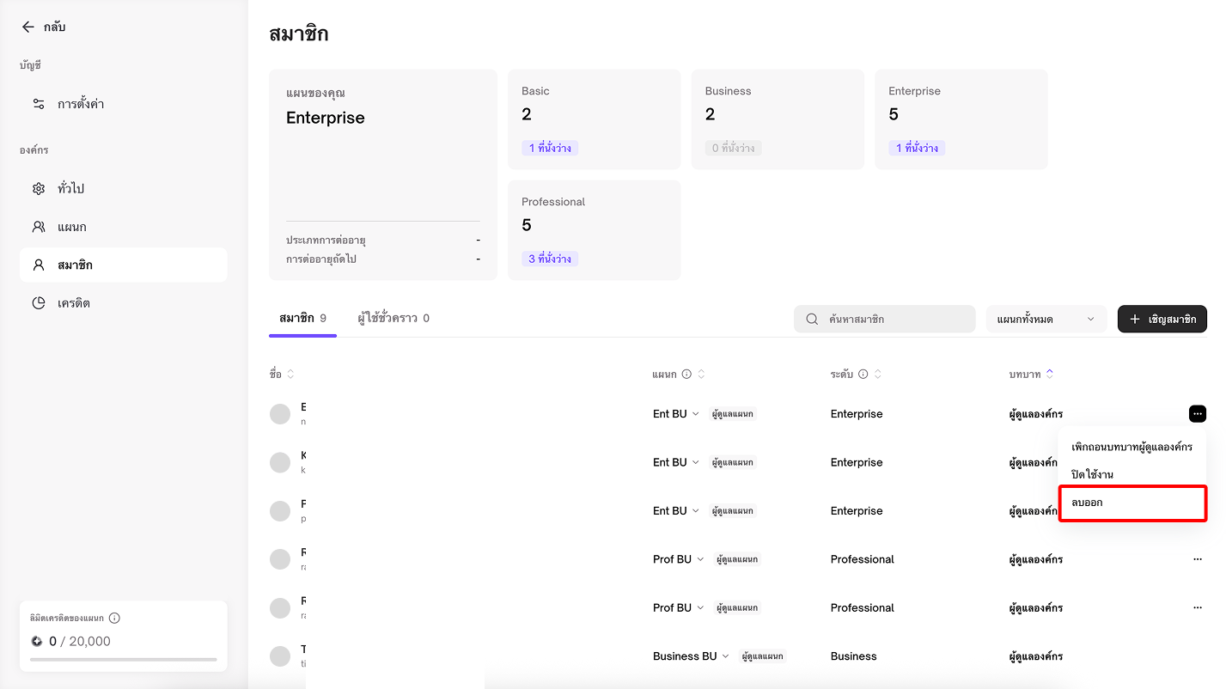Sort table by ระดับ column arrows

pos(878,375)
